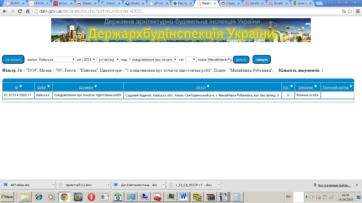Expand the усі місяці month dropdown
Viewport: 362px width, 203px height.
point(109,59)
